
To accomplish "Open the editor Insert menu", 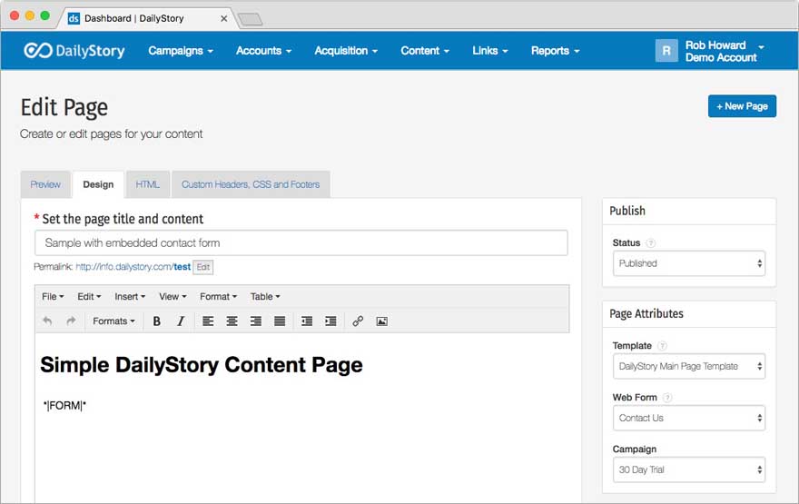I will point(130,297).
